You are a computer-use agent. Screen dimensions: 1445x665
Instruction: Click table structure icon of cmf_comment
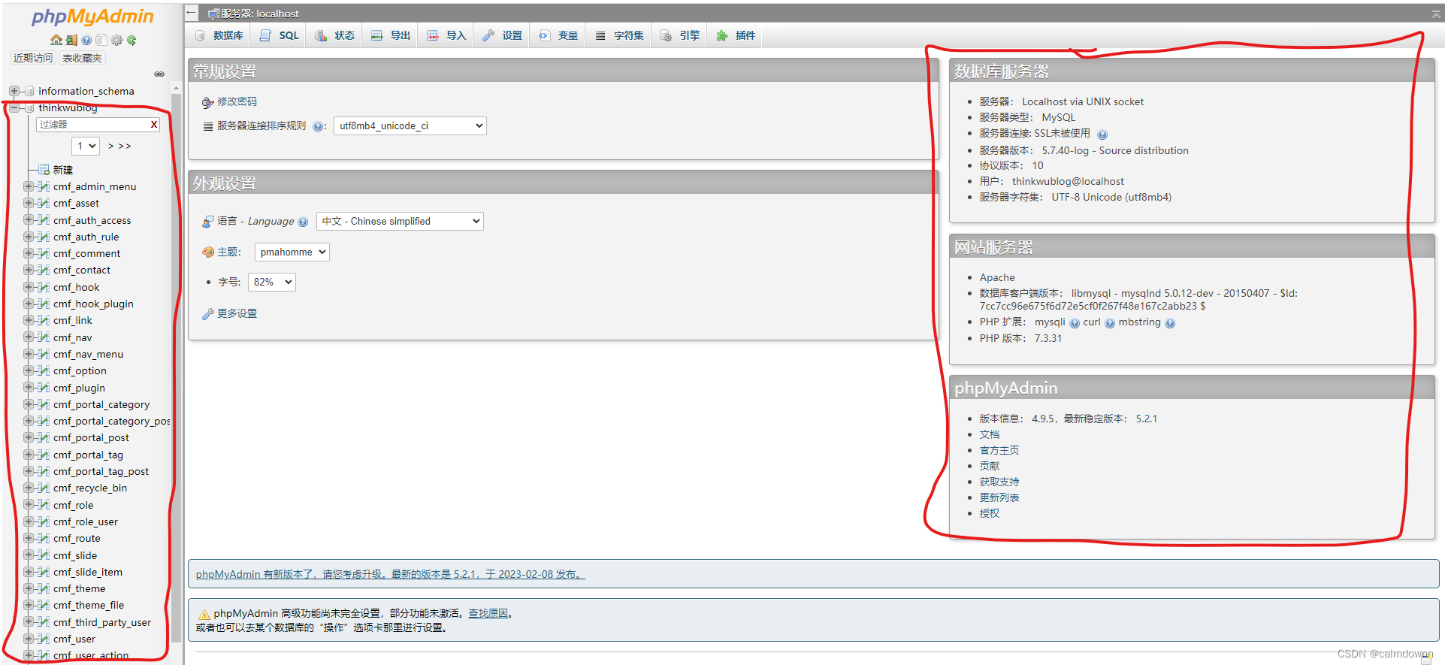point(44,253)
